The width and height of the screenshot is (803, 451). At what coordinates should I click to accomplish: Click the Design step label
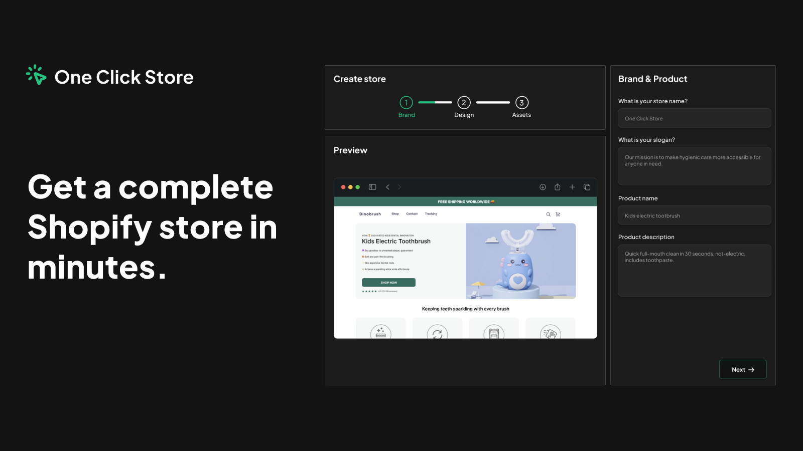(464, 115)
